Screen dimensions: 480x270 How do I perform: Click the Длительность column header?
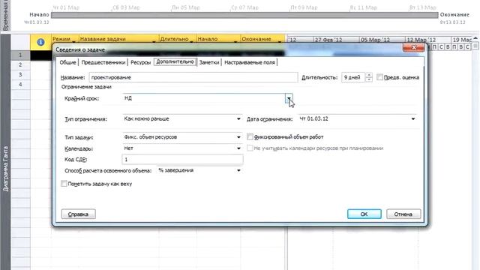coord(178,39)
